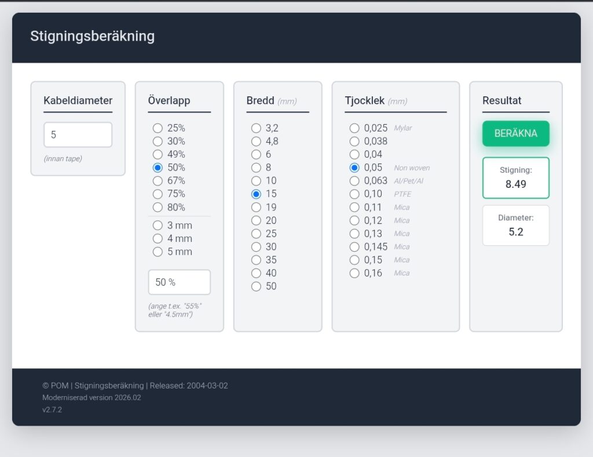Screen dimensions: 593x457
Task: Select width 10 mm radio button
Action: pyautogui.click(x=256, y=181)
